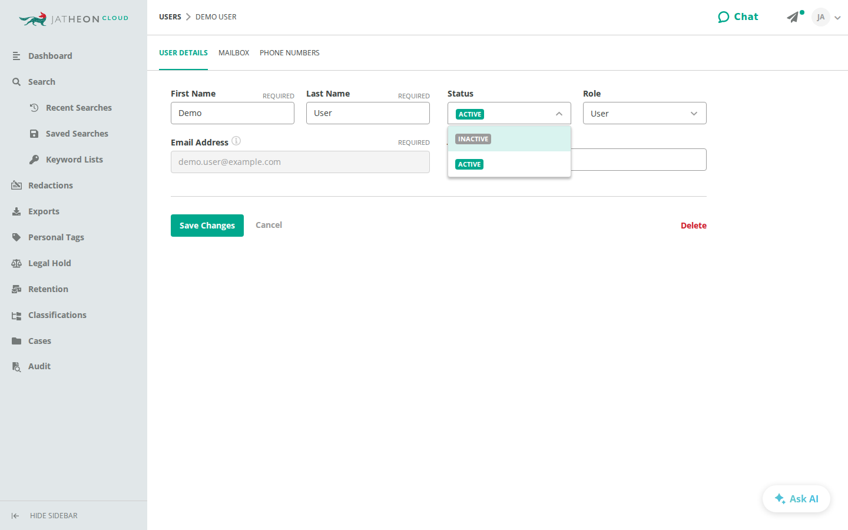848x530 pixels.
Task: Click the JA user avatar
Action: (820, 17)
